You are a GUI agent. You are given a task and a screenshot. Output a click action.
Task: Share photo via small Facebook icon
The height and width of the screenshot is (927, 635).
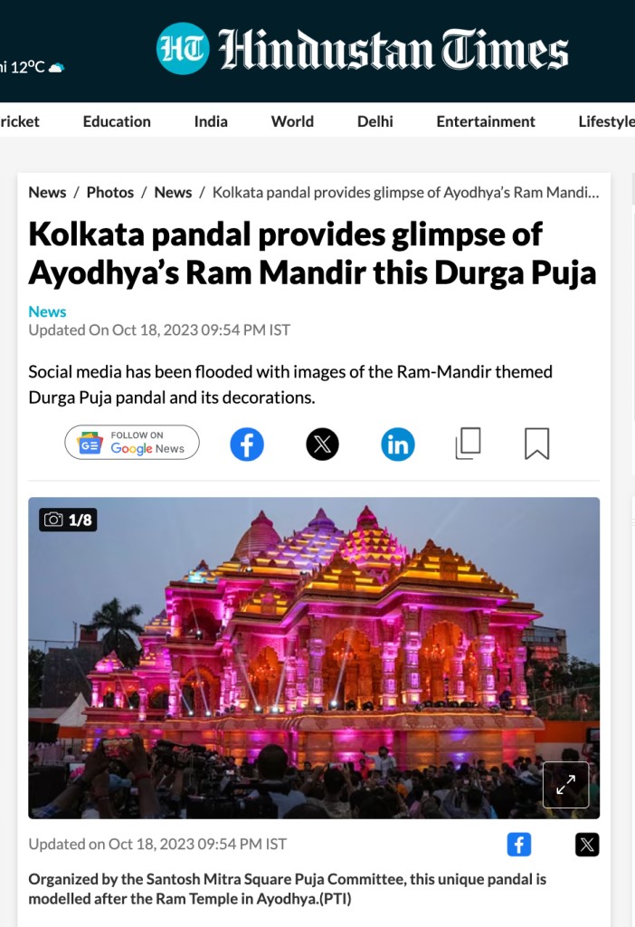coord(519,845)
